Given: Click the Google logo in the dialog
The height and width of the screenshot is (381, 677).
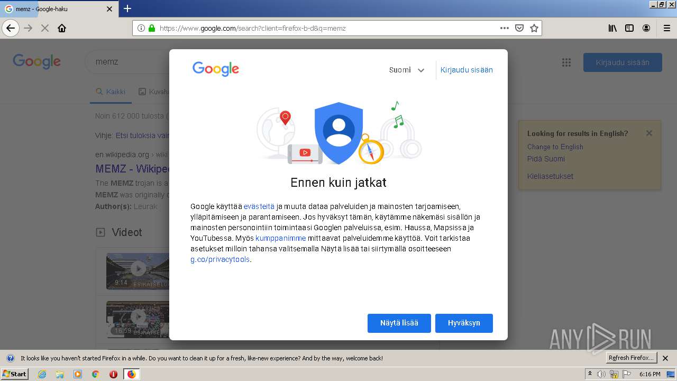Looking at the screenshot, I should tap(216, 69).
